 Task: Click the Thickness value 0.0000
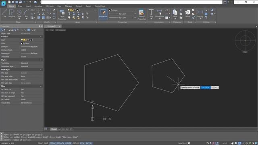coord(23,56)
